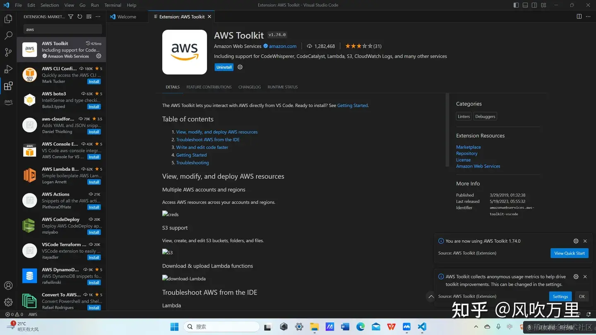Show hidden system tray icons

click(x=476, y=327)
